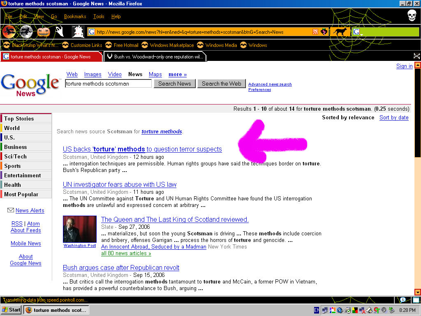Click the pumpkin Reload toolbar icon
This screenshot has height=316, width=421.
pos(44,32)
